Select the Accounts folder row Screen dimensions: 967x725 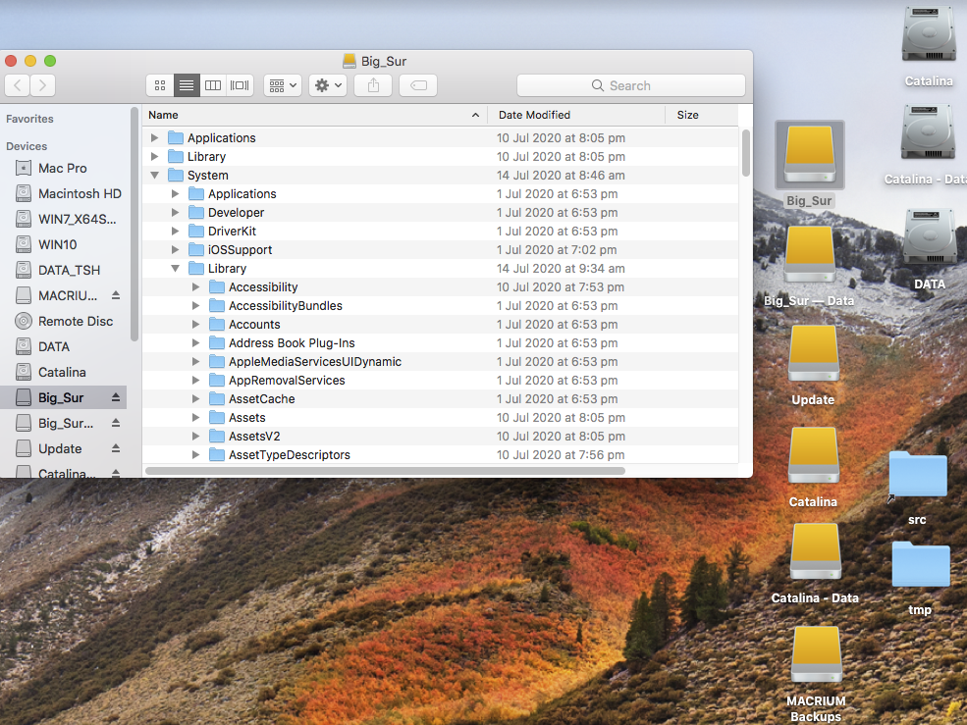click(441, 325)
